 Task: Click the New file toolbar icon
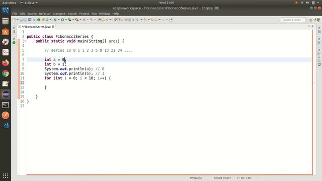point(14,20)
